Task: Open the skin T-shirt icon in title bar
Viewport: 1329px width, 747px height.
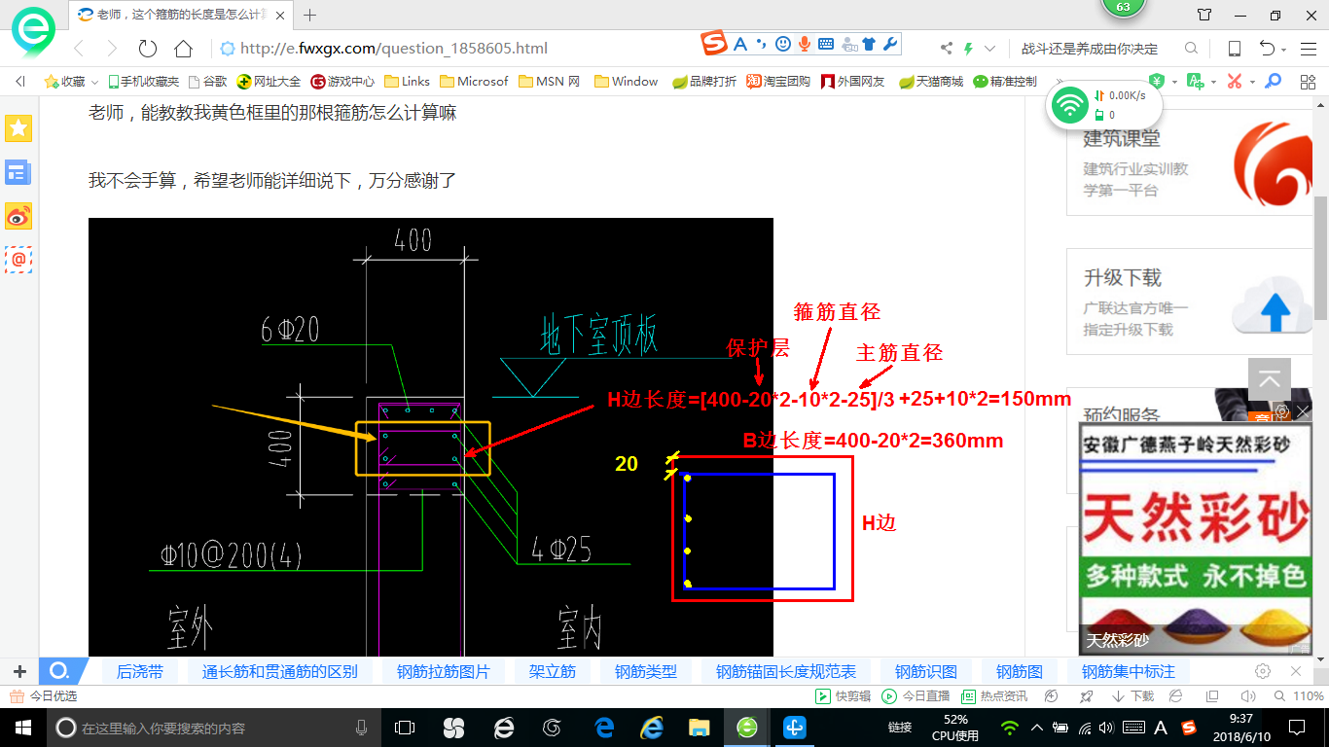Action: pyautogui.click(x=1204, y=15)
